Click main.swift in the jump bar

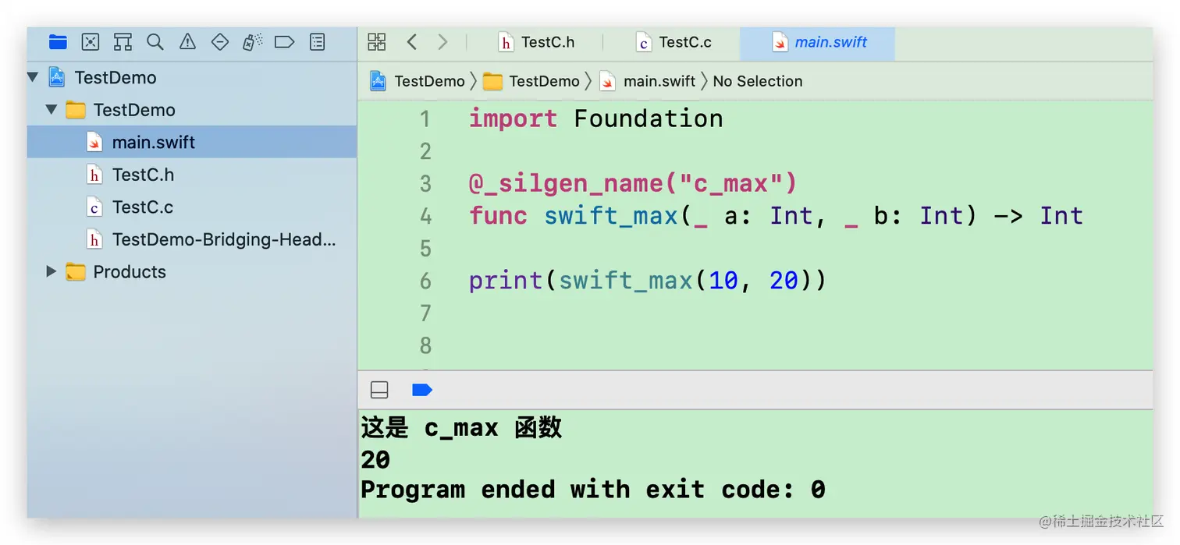648,81
